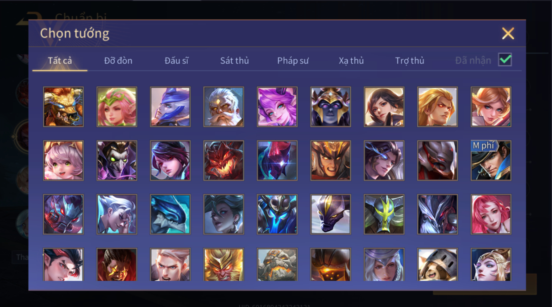Choose the bear with knight helmet hero
Image resolution: width=552 pixels, height=307 pixels.
(437, 264)
